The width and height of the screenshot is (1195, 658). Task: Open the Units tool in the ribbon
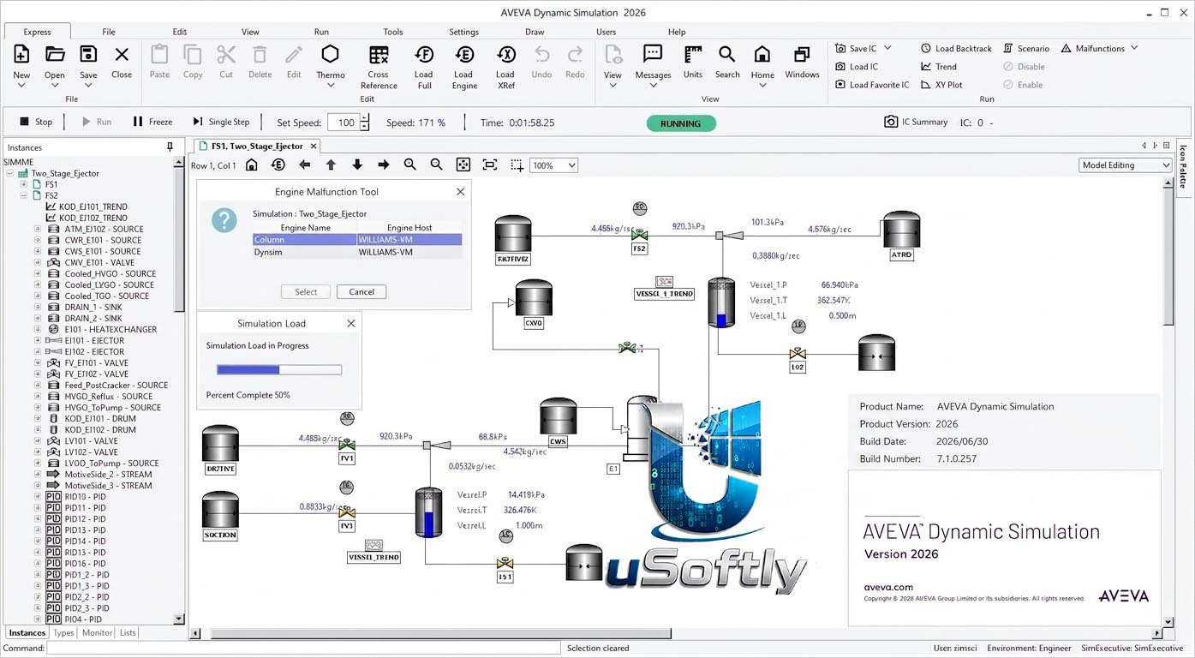pyautogui.click(x=693, y=63)
